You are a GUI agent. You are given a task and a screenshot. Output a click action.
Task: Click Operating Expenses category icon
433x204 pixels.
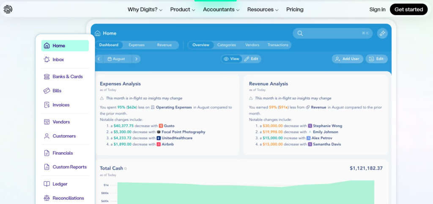pos(153,107)
